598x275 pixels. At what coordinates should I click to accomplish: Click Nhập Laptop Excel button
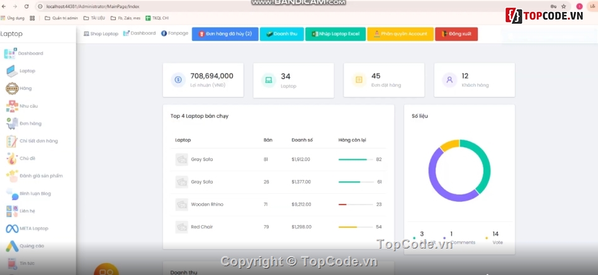coord(336,34)
